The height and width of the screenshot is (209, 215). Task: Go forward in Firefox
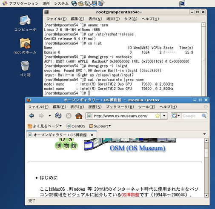[x=41, y=116]
